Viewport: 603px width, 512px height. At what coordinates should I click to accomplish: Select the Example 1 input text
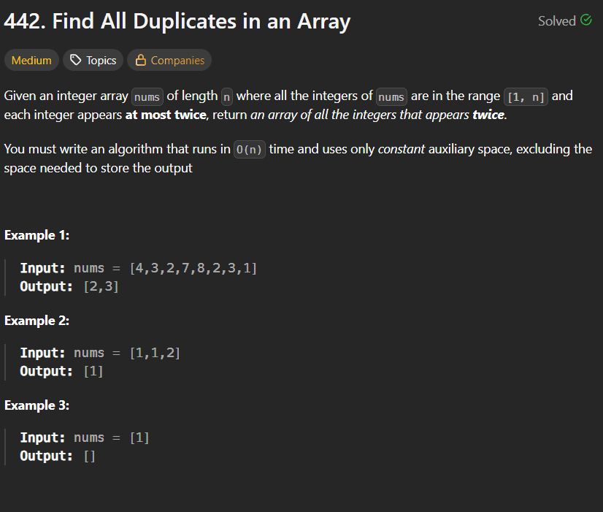tap(139, 267)
